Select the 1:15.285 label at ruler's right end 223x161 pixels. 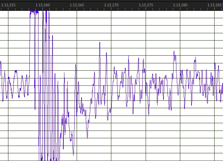[x=214, y=5]
